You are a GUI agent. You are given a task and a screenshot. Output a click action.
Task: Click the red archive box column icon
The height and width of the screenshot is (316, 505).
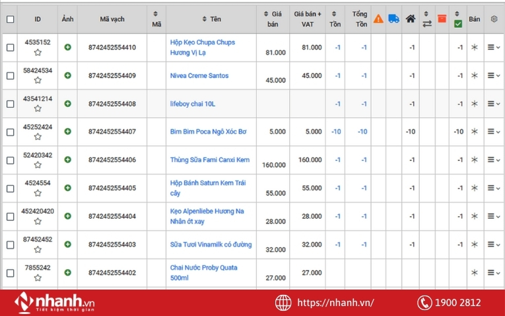coord(442,19)
